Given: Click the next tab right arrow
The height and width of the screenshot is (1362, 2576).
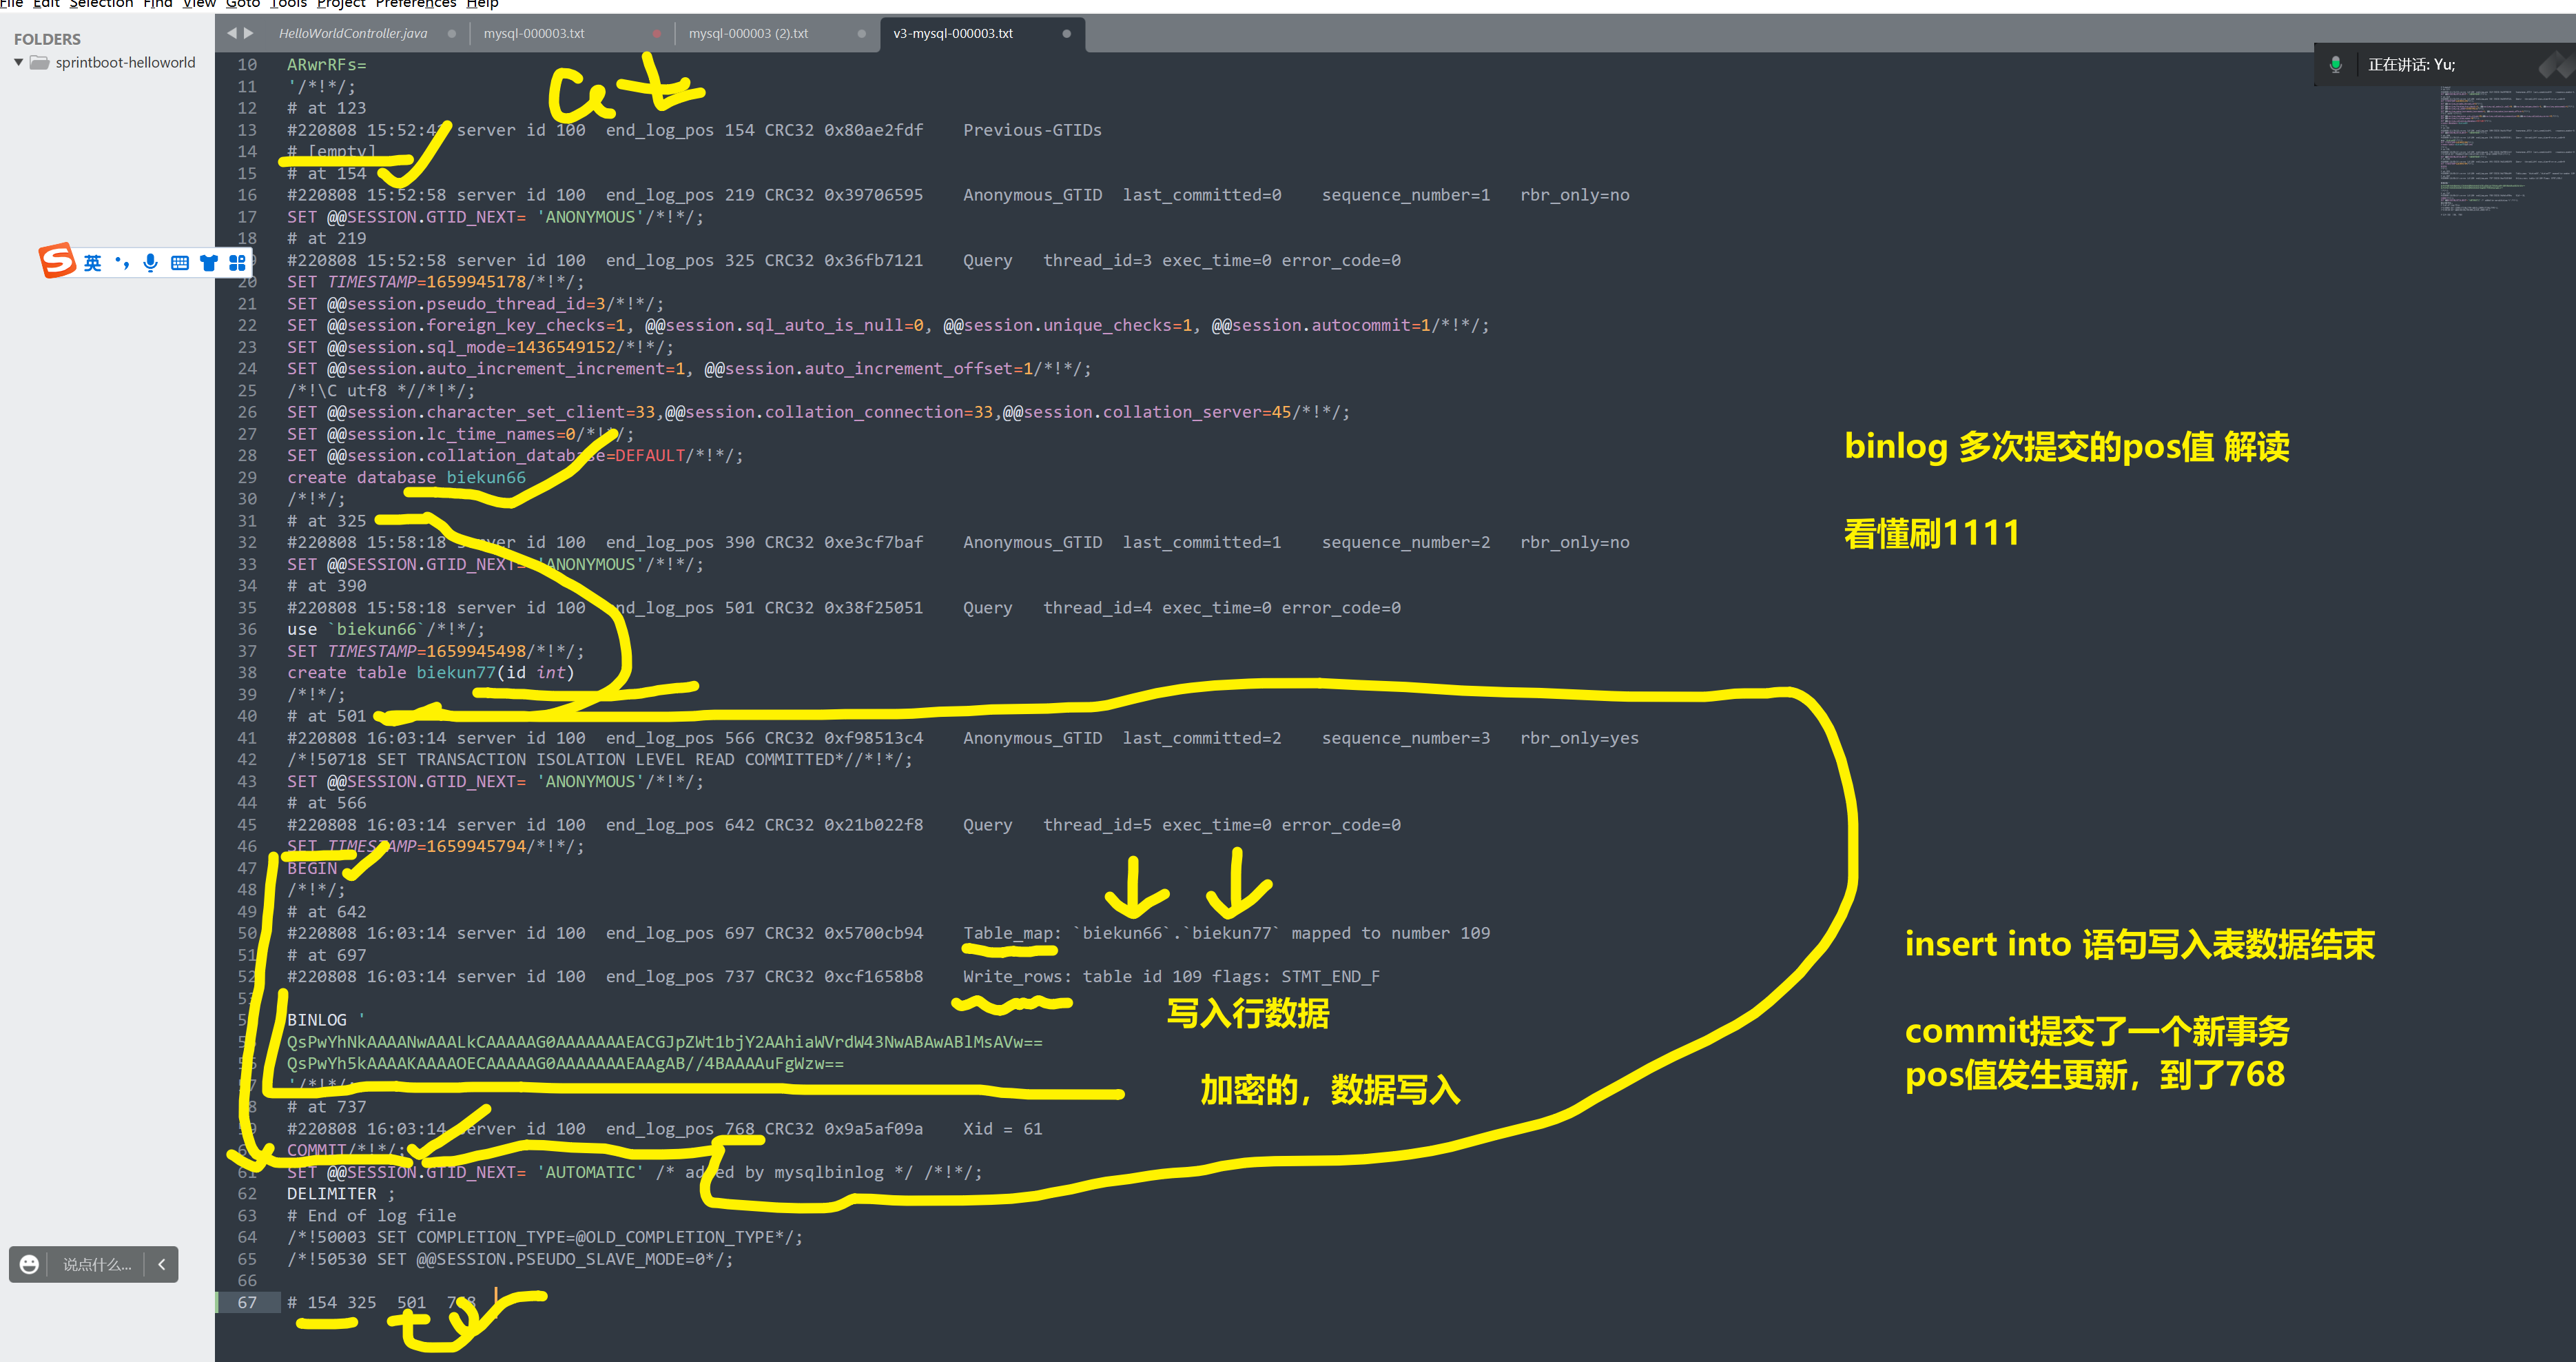Looking at the screenshot, I should coord(249,33).
